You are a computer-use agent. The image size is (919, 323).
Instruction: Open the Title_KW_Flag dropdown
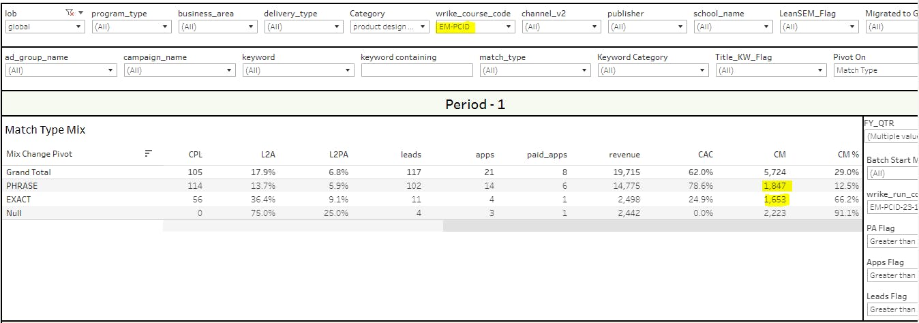point(770,70)
